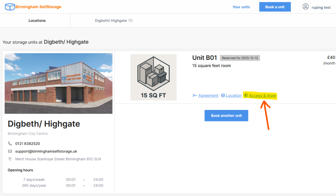336x196 pixels.
Task: Click the Birmingham SelfStorage cube logo
Action: (x=10, y=7)
